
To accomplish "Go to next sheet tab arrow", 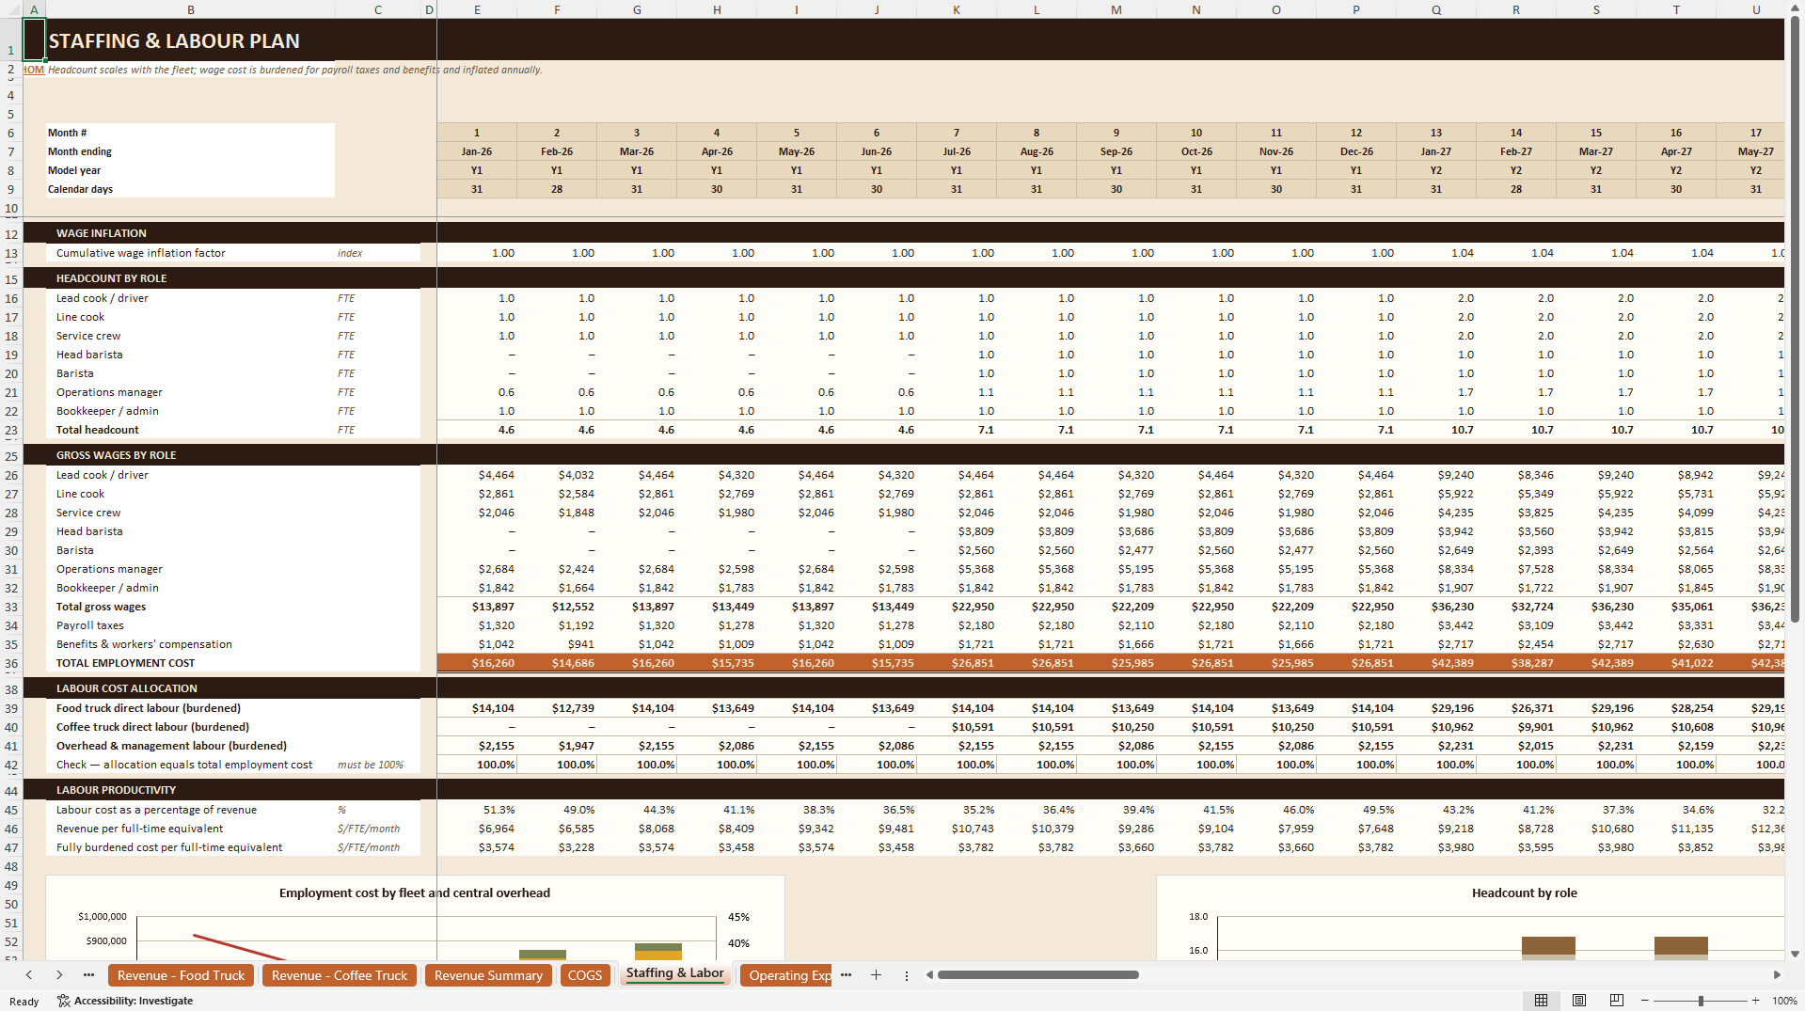I will point(59,975).
